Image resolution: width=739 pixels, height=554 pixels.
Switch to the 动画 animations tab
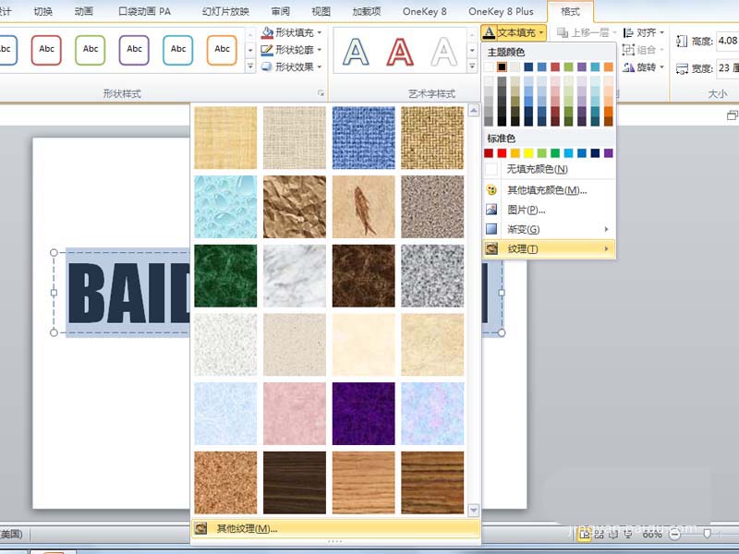(x=83, y=11)
